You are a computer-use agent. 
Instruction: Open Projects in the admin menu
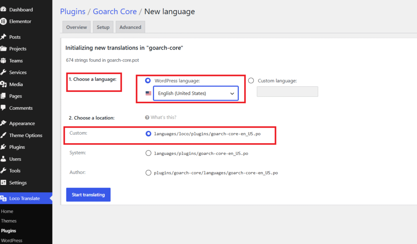coord(18,48)
